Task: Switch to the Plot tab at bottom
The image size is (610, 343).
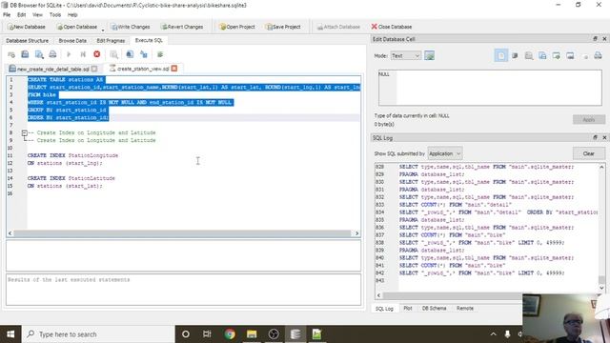Action: point(408,308)
